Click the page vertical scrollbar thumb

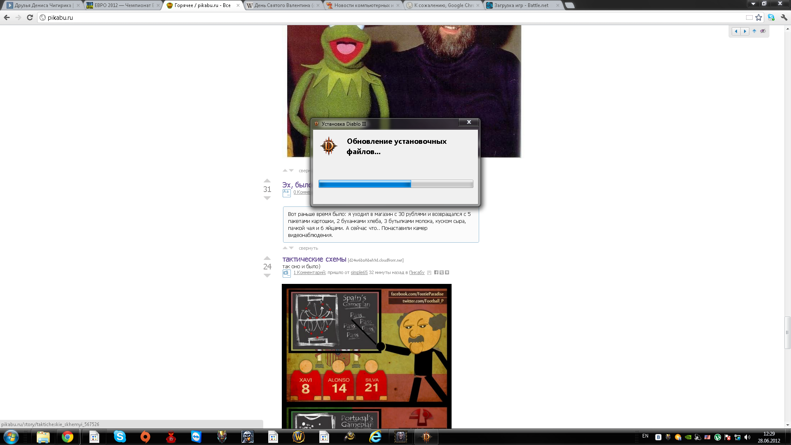point(787,332)
